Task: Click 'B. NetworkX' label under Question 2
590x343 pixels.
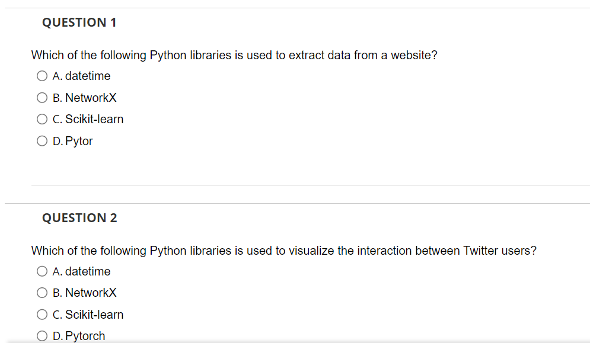Action: [85, 293]
